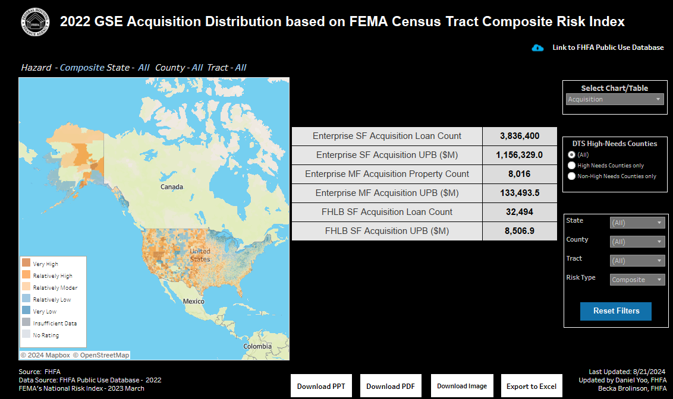Click the Data Source: FHFA Public Use Database text
The image size is (673, 399).
point(90,380)
